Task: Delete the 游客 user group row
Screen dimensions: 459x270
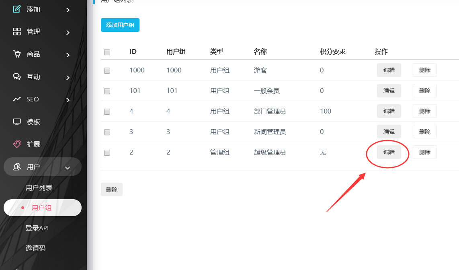Action: click(424, 70)
